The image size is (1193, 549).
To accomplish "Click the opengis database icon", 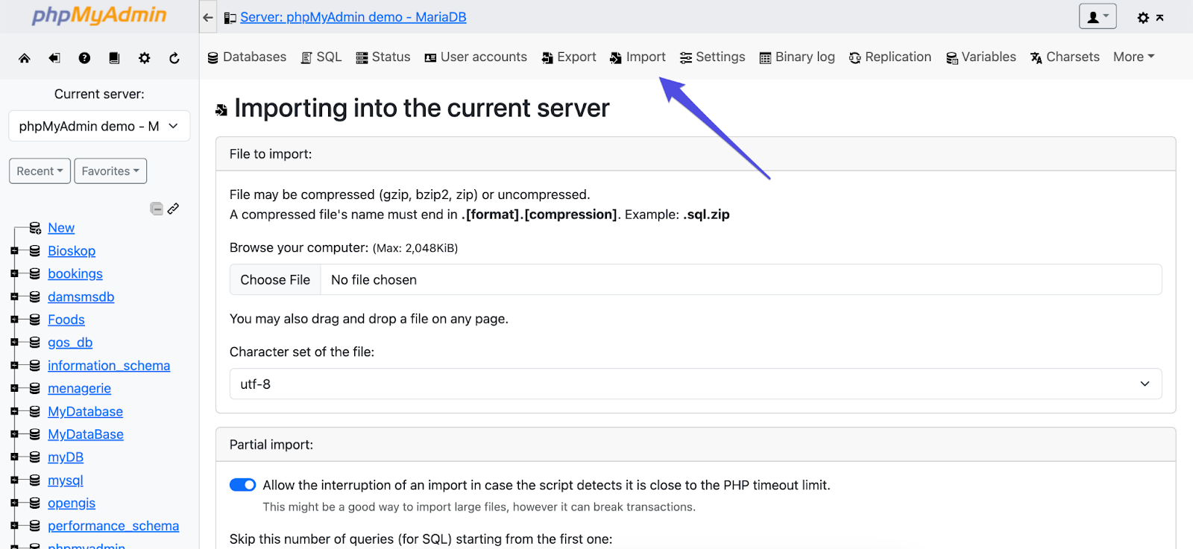I will pos(34,504).
